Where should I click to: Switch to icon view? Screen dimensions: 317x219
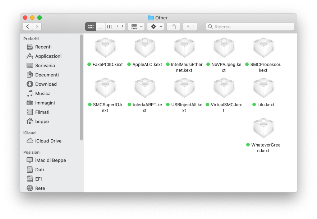(x=91, y=27)
